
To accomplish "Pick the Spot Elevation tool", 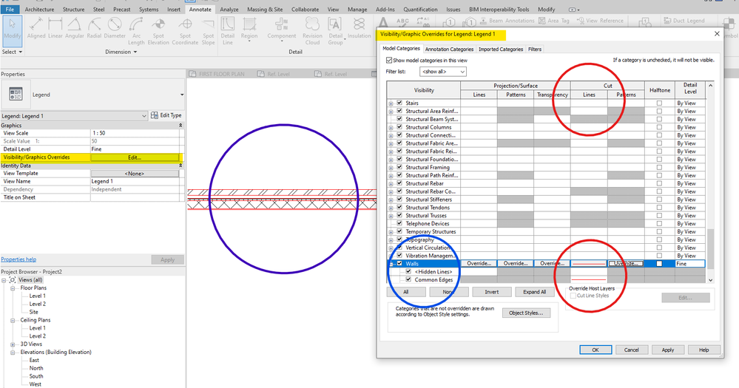I will [158, 31].
